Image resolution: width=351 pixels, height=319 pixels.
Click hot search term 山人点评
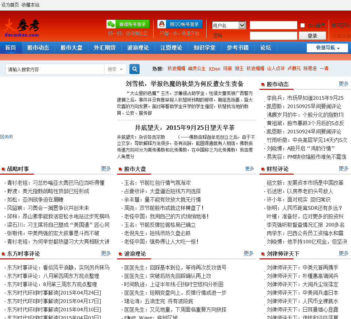pyautogui.click(x=276, y=68)
